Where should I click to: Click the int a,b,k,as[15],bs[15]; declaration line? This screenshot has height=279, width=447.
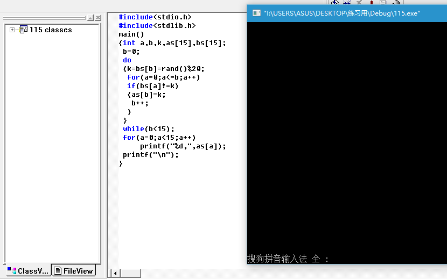pyautogui.click(x=172, y=43)
